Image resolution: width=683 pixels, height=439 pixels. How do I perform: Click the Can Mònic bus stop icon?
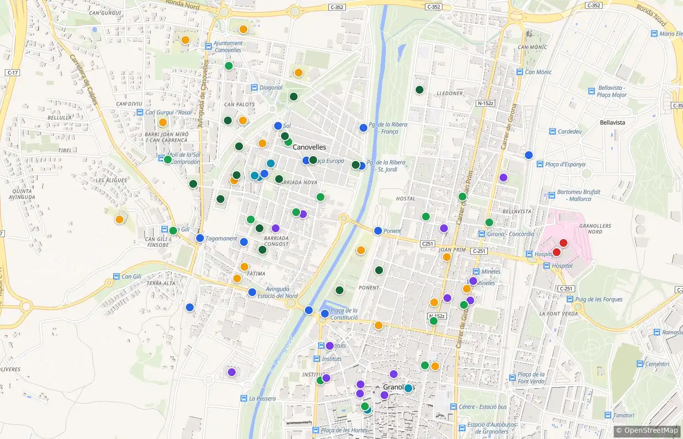520,72
